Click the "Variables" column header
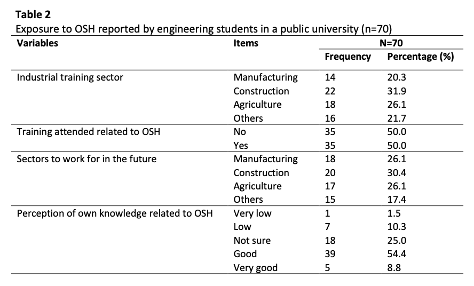This screenshot has height=286, width=474. (37, 43)
